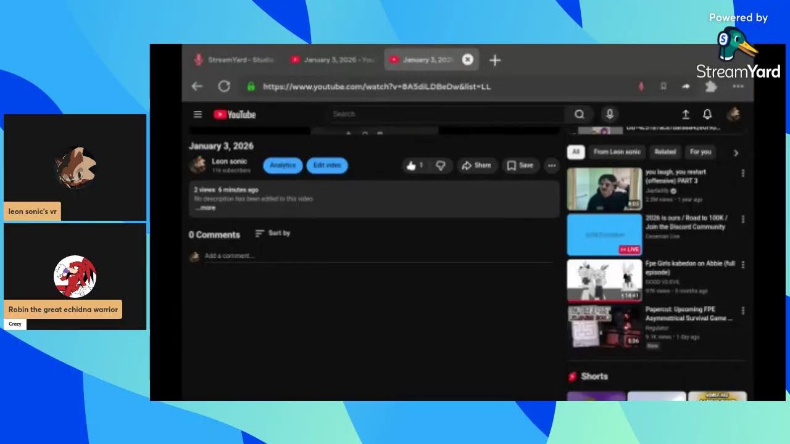Screen dimensions: 790x444
Task: Click the YouTube search field
Action: click(x=444, y=114)
